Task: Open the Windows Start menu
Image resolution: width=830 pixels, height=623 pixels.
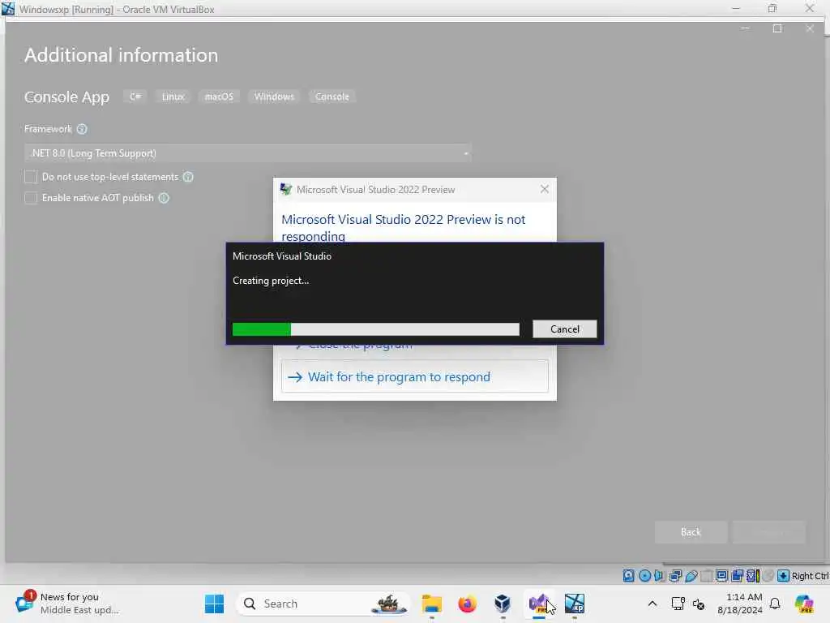Action: coord(214,604)
